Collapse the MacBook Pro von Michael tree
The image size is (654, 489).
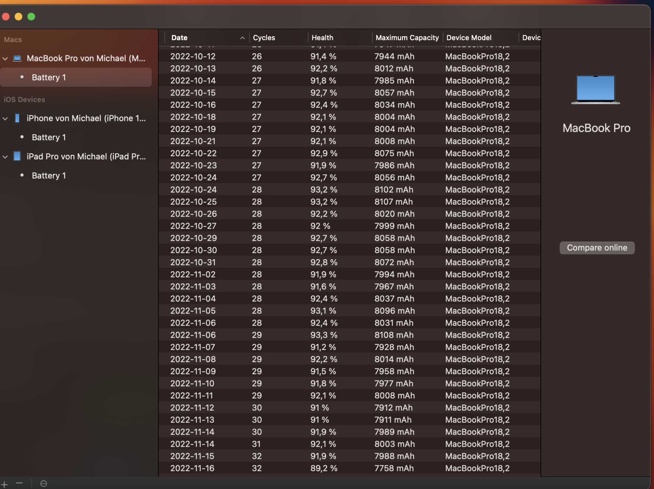coord(5,59)
